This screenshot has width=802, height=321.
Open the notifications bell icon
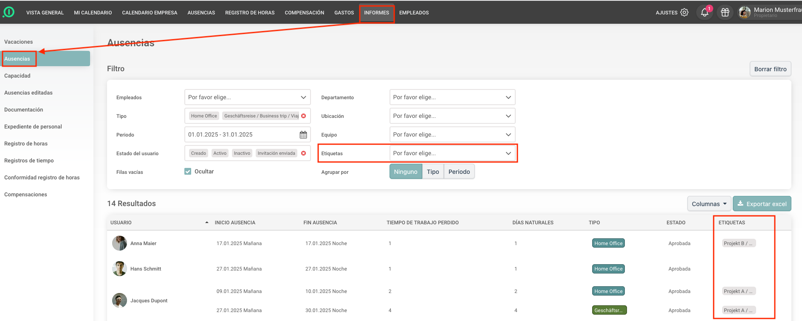(704, 12)
